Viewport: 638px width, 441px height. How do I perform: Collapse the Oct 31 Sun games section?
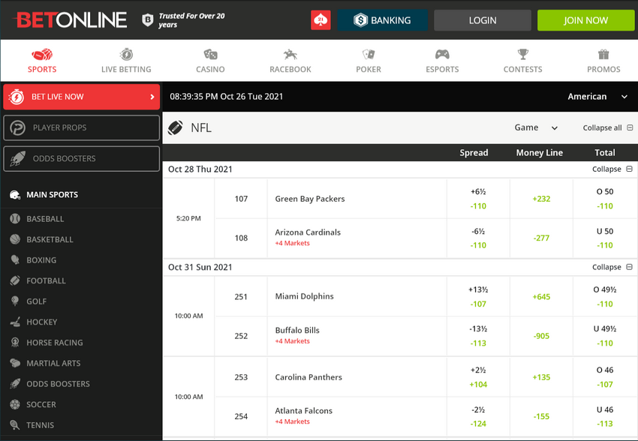tap(612, 266)
